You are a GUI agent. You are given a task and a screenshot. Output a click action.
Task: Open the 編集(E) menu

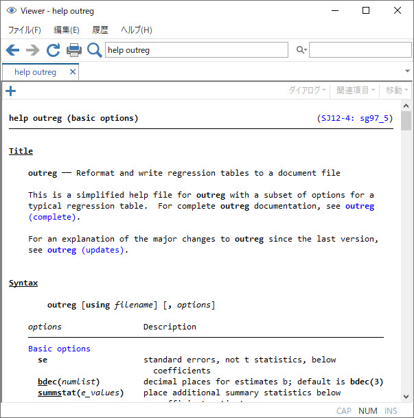point(67,30)
